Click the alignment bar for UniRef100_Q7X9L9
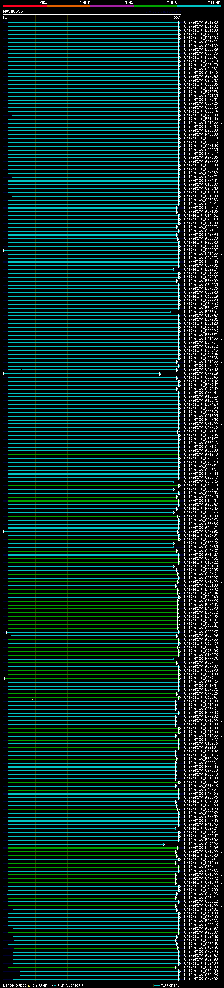 click(82, 374)
